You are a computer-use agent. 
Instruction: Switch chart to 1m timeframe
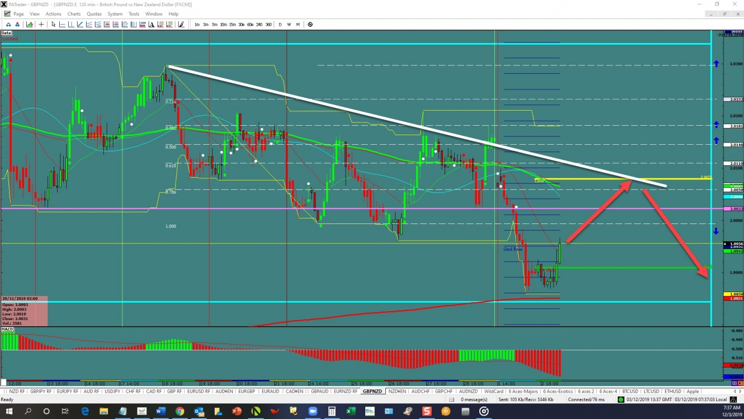197,25
